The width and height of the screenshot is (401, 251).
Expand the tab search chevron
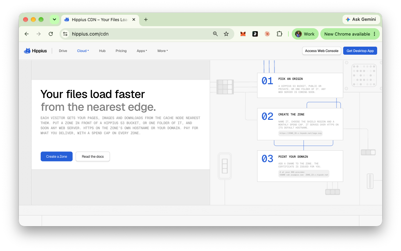point(54,19)
